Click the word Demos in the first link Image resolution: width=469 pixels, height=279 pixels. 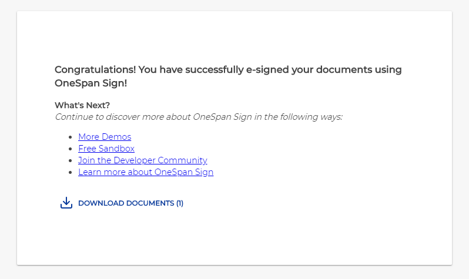coord(116,137)
